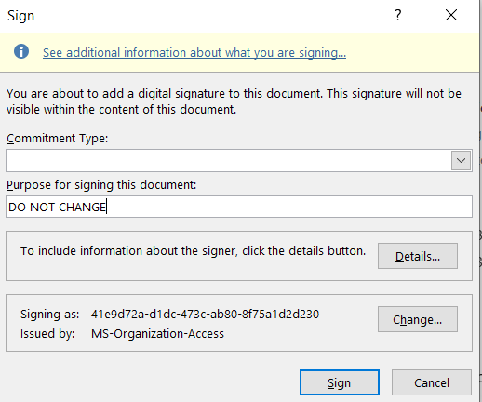
Task: Open the additional signing information link
Action: (x=194, y=52)
